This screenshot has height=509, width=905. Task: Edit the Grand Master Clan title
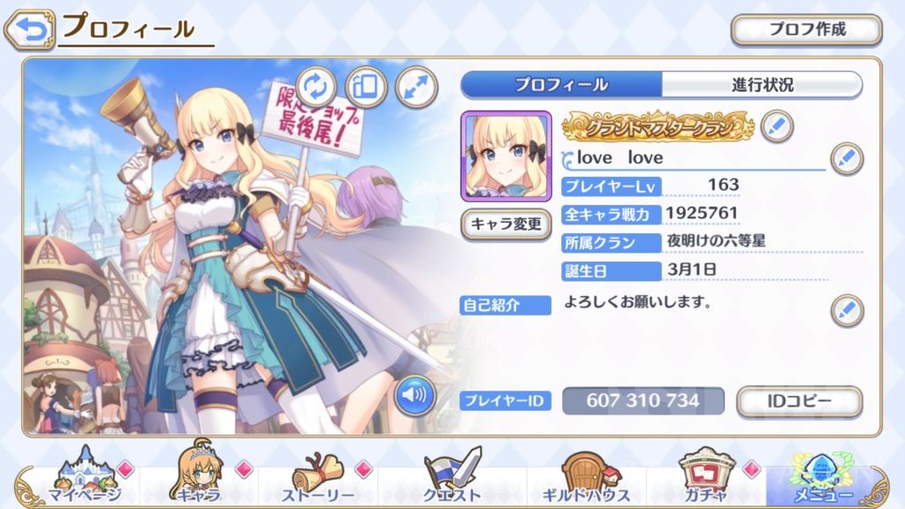tap(776, 126)
